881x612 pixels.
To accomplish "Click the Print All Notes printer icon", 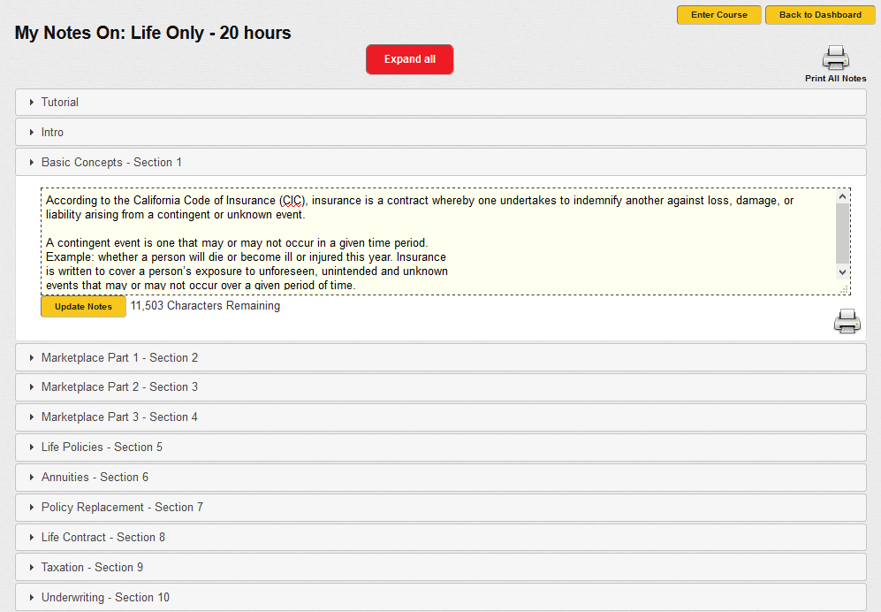I will (835, 58).
